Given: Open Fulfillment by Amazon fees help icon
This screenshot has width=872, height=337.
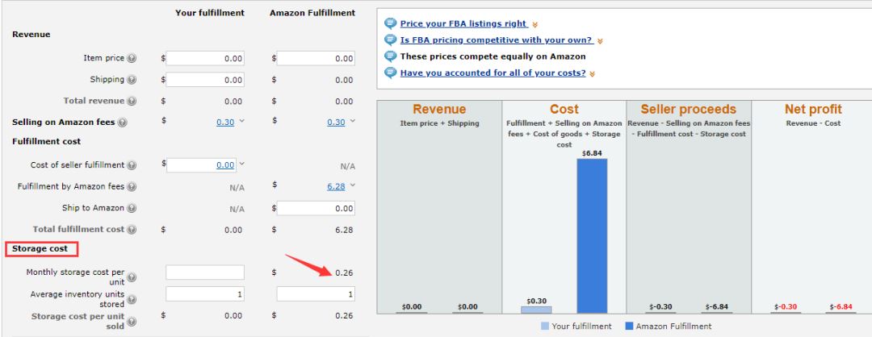Looking at the screenshot, I should [x=132, y=187].
